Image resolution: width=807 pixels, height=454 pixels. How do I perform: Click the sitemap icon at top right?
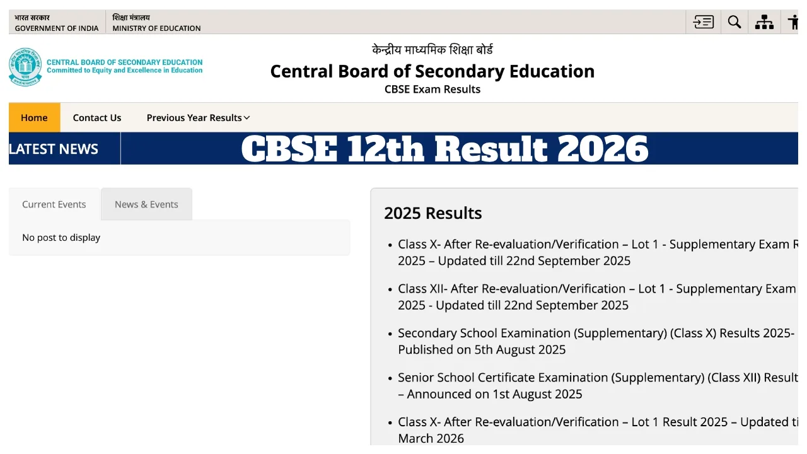[764, 21]
